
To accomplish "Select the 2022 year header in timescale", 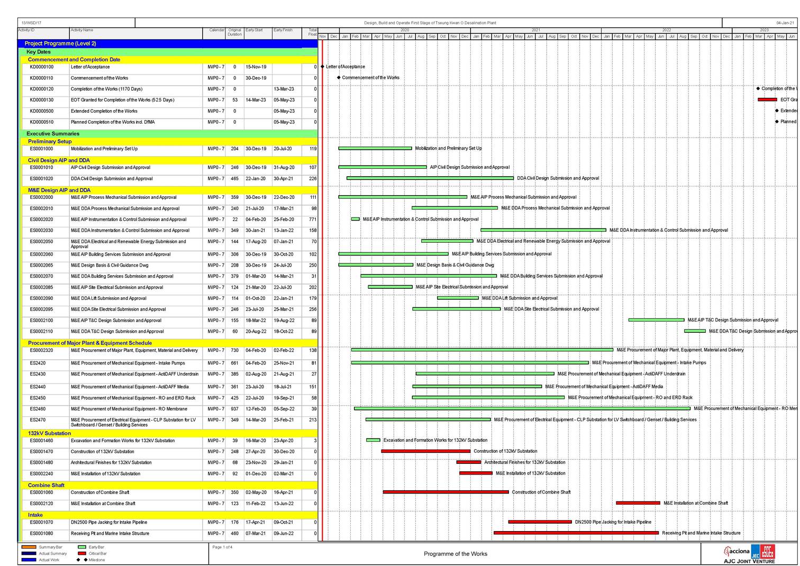I will pos(667,30).
